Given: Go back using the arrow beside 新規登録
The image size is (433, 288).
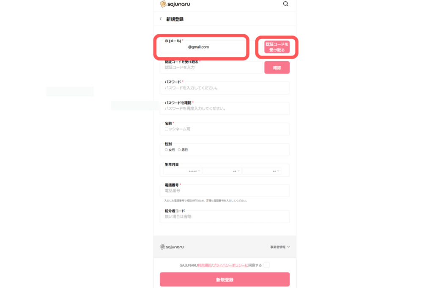Looking at the screenshot, I should (160, 19).
